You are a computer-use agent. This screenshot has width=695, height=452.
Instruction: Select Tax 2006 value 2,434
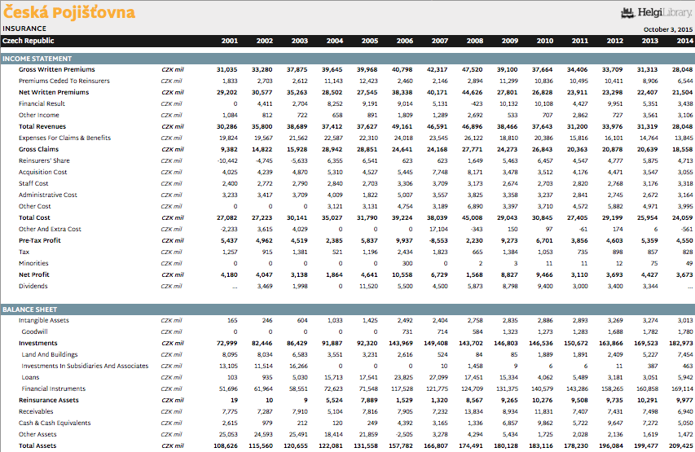click(x=404, y=252)
